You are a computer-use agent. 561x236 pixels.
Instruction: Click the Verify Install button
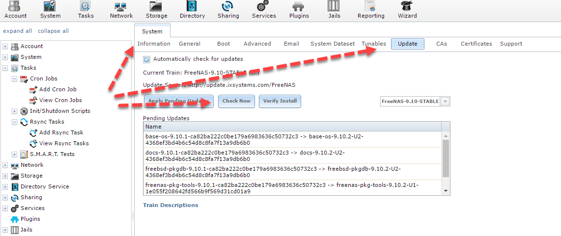pyautogui.click(x=280, y=101)
